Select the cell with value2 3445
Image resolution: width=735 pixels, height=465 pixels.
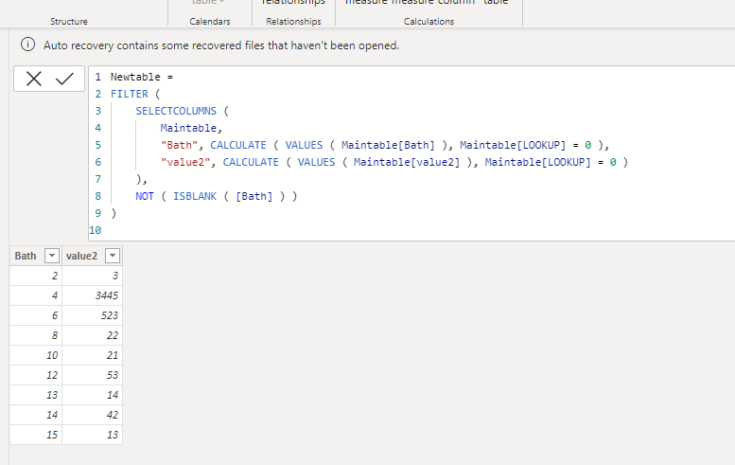[93, 295]
